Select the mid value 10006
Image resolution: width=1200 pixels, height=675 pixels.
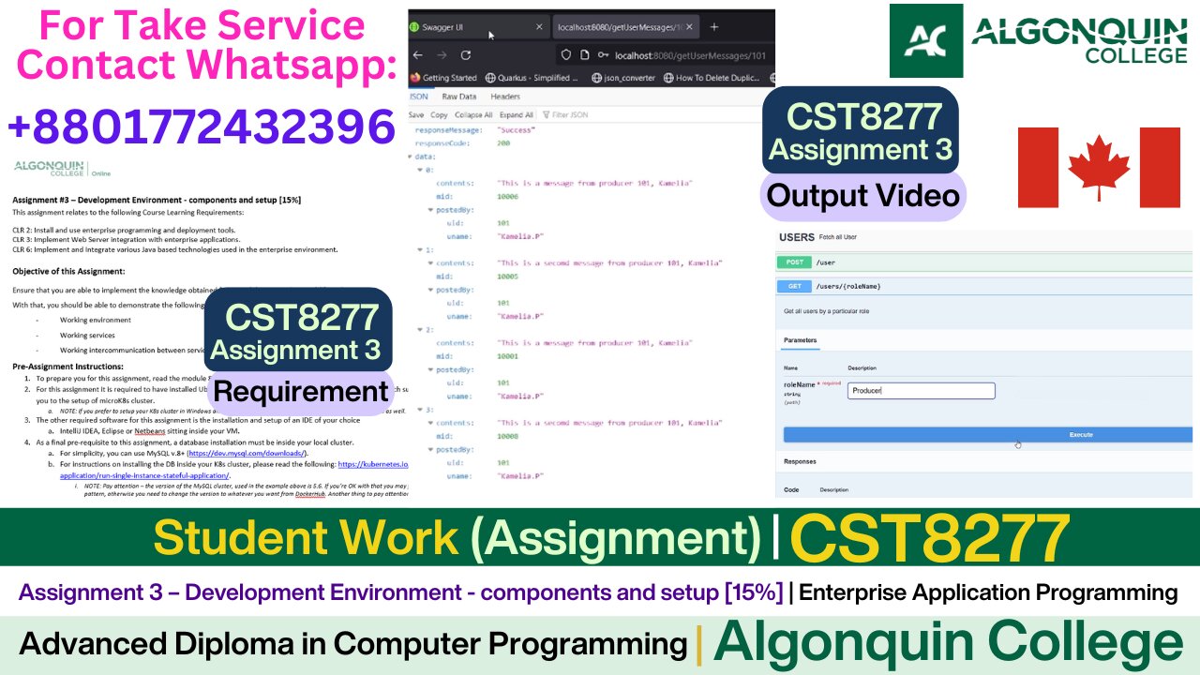coord(508,197)
